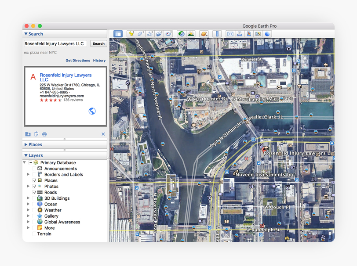Image resolution: width=357 pixels, height=266 pixels.
Task: Click the Email envelope toolbar icon
Action: tap(230, 34)
